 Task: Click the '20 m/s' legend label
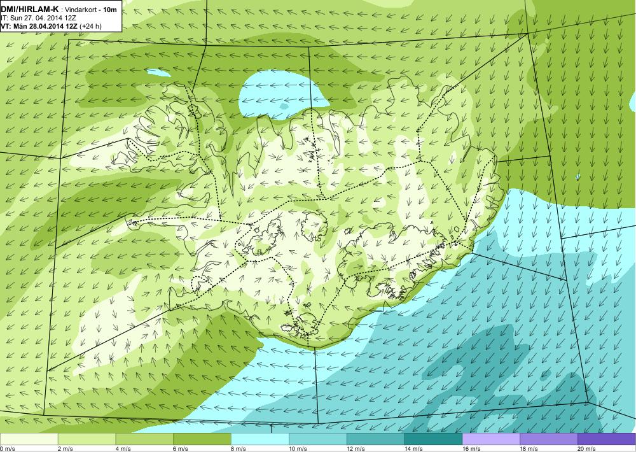[586, 449]
